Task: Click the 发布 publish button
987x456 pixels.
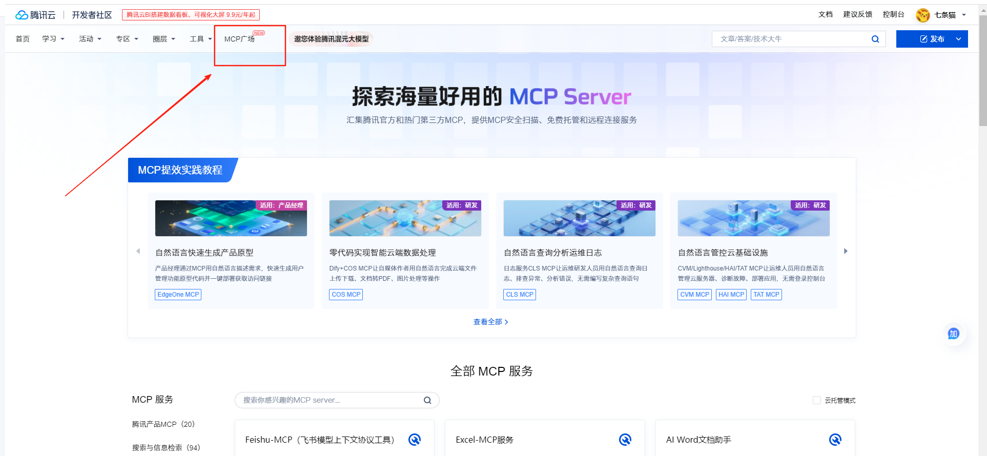Action: [932, 39]
